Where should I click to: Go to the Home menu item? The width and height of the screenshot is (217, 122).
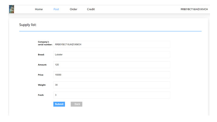39,9
